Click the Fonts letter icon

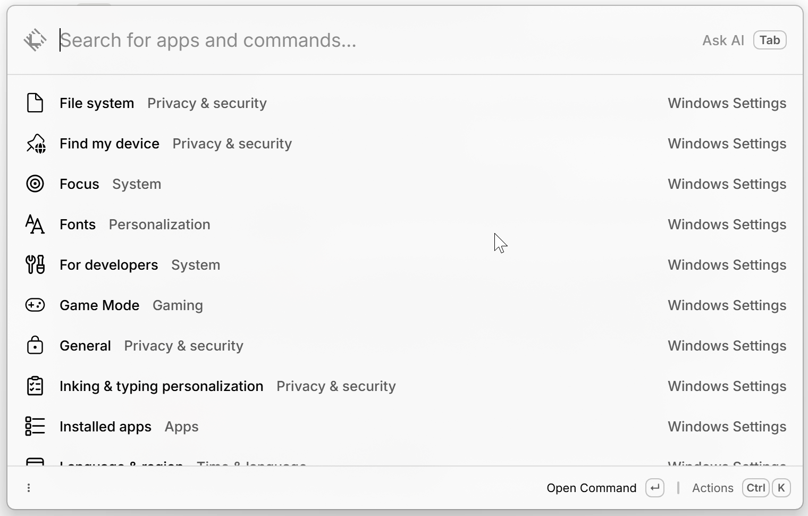click(35, 224)
